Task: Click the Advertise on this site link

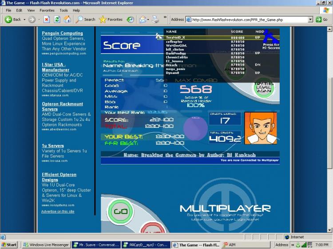Action: pos(58,211)
